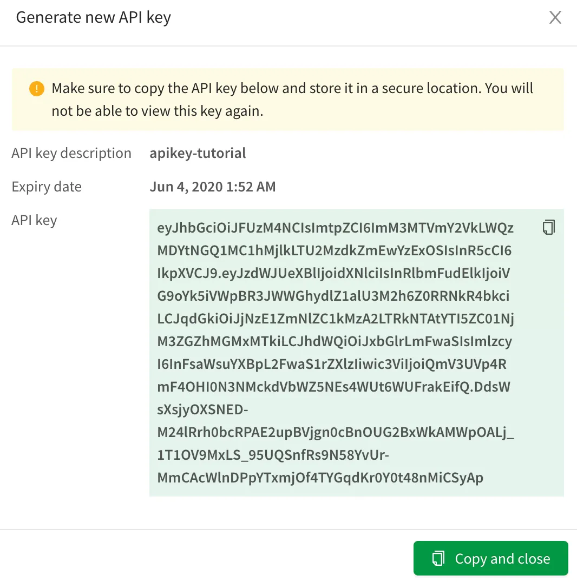Viewport: 577px width, 582px height.
Task: Click the green API key highlight area
Action: click(x=356, y=352)
